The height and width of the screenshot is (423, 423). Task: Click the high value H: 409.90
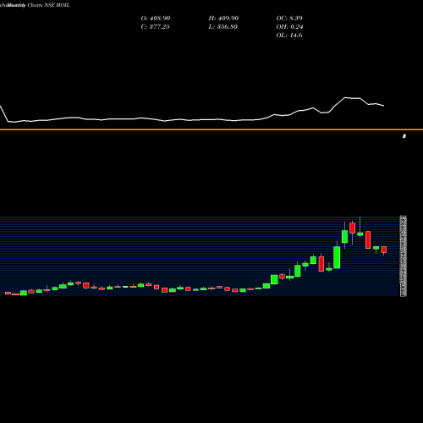[x=223, y=19]
